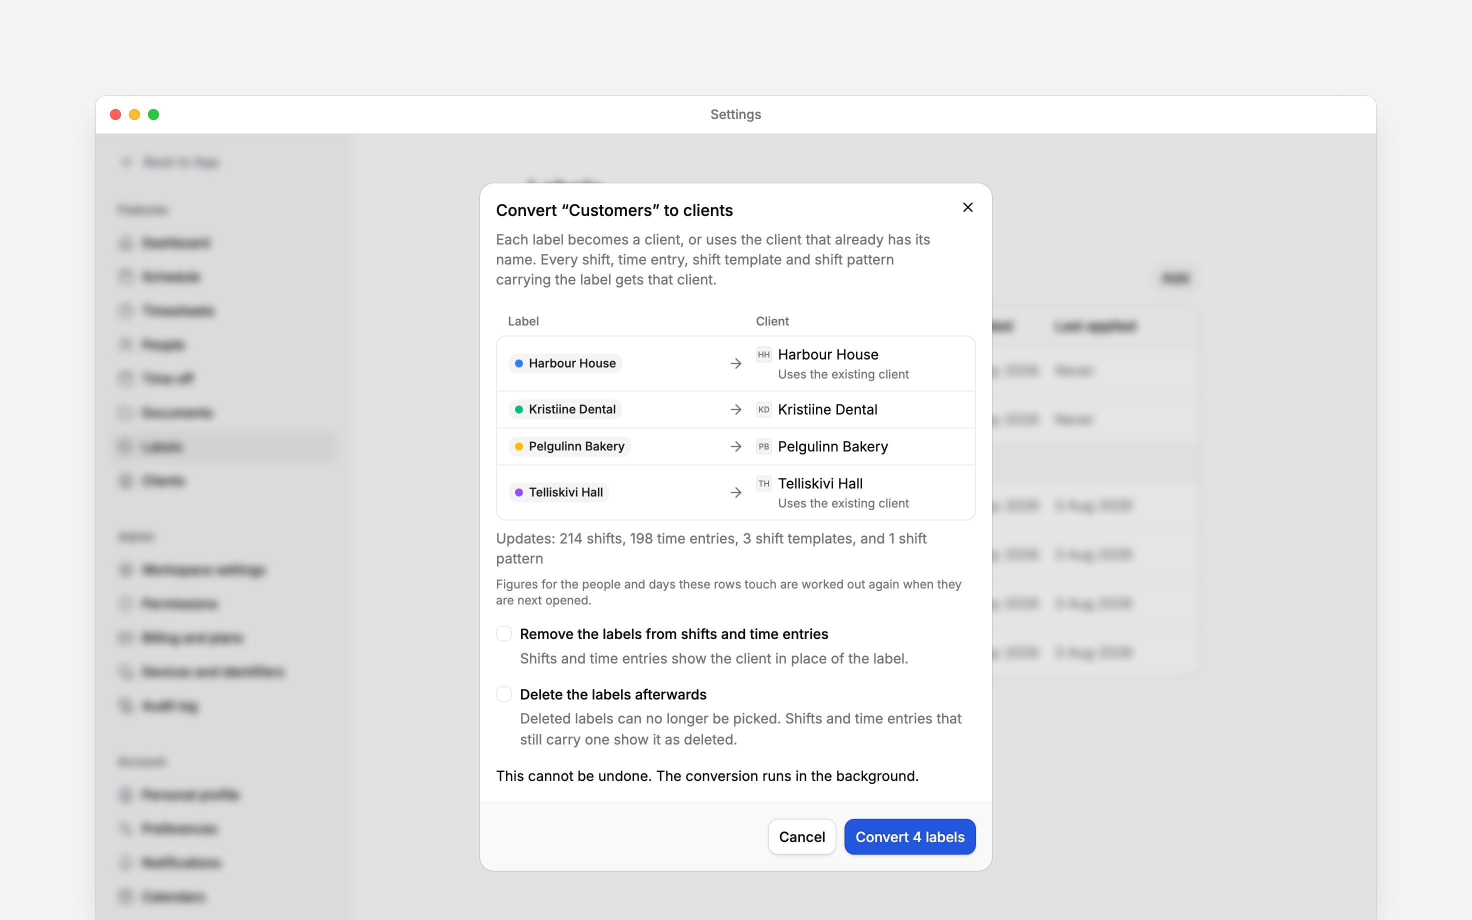Image resolution: width=1472 pixels, height=920 pixels.
Task: Click the Cancel button
Action: pyautogui.click(x=801, y=836)
